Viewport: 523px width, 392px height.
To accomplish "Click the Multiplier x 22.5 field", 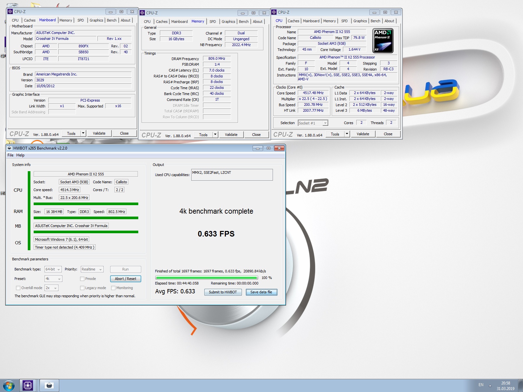I will click(x=313, y=99).
